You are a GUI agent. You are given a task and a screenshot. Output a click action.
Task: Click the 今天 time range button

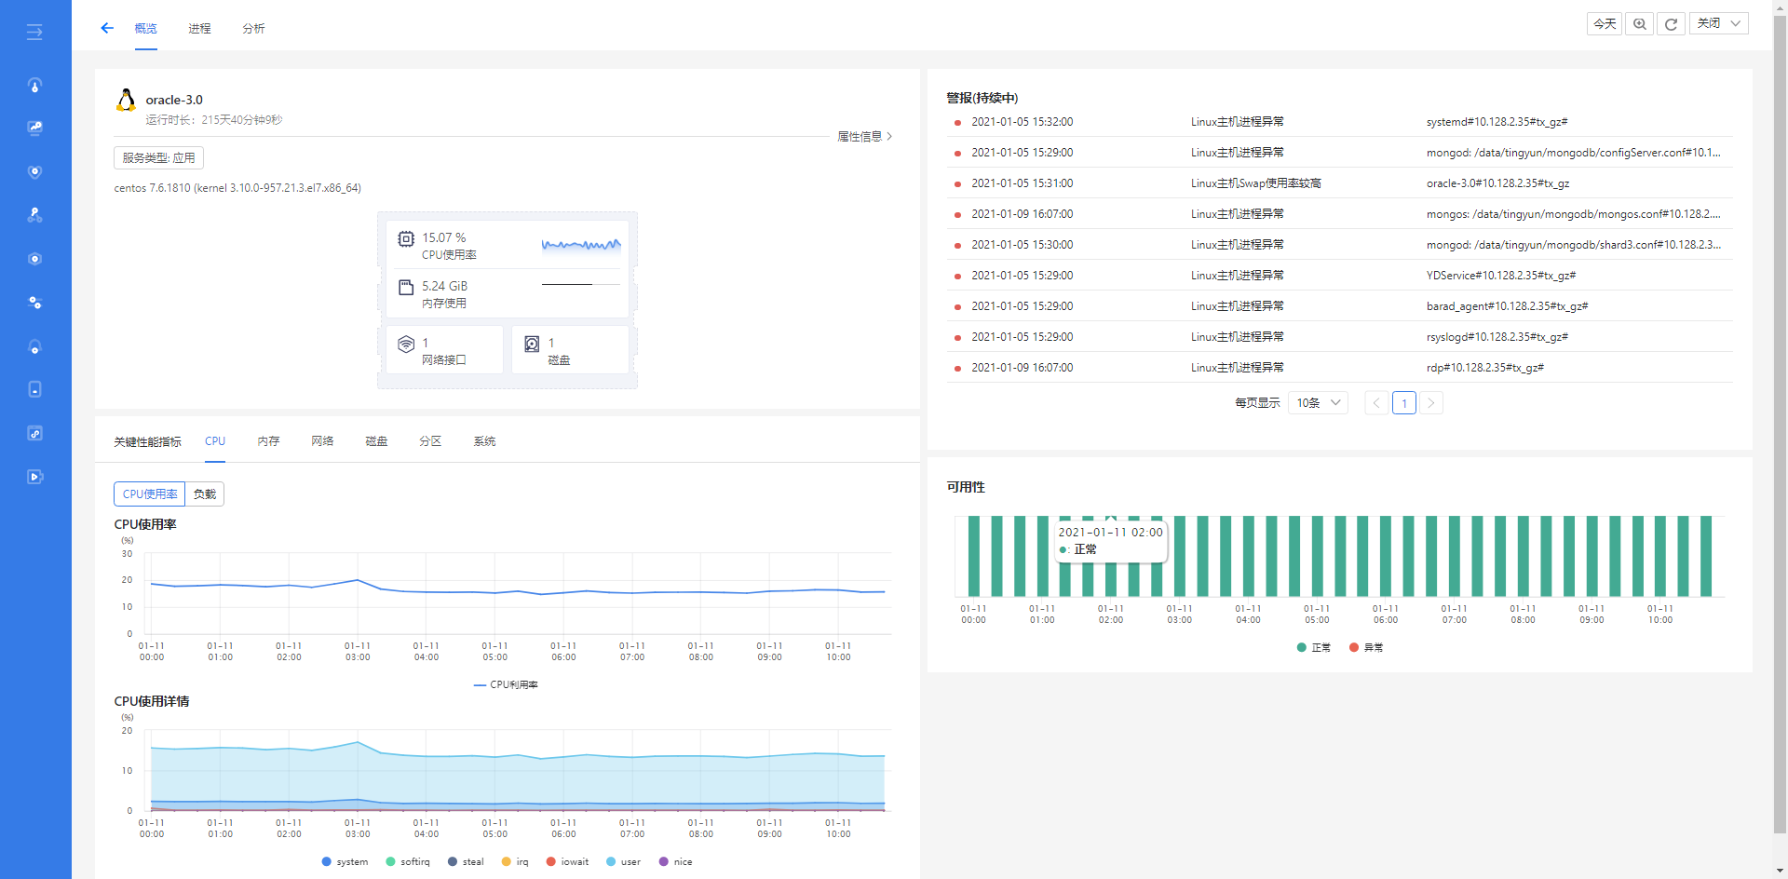pos(1605,23)
